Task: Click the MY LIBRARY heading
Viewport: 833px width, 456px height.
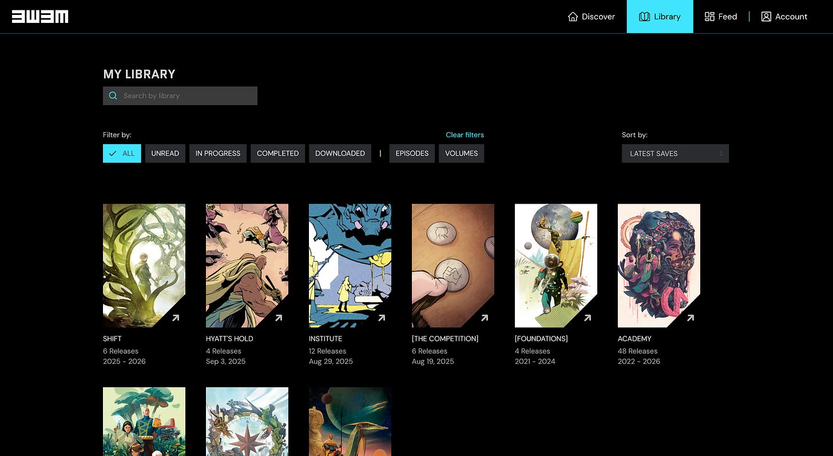Action: (x=139, y=74)
